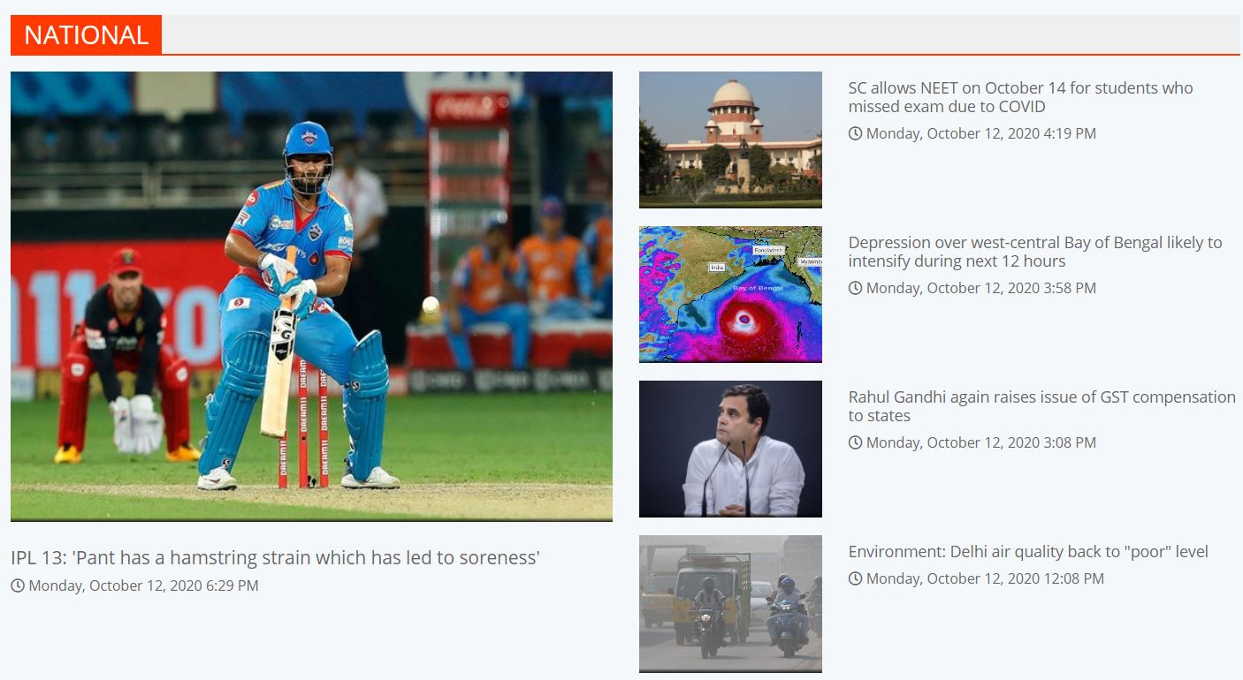Click the Rahul Gandhi photo thumbnail
The image size is (1243, 680).
pyautogui.click(x=730, y=449)
